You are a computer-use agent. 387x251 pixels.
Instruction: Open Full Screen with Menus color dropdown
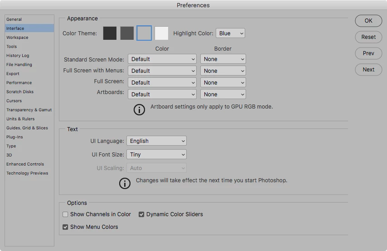162,71
